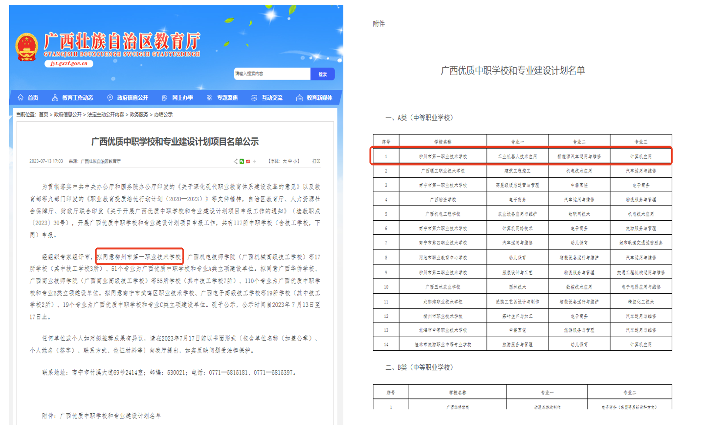Click the cell 河池市职业教育中心学校
The image size is (718, 425).
point(443,258)
